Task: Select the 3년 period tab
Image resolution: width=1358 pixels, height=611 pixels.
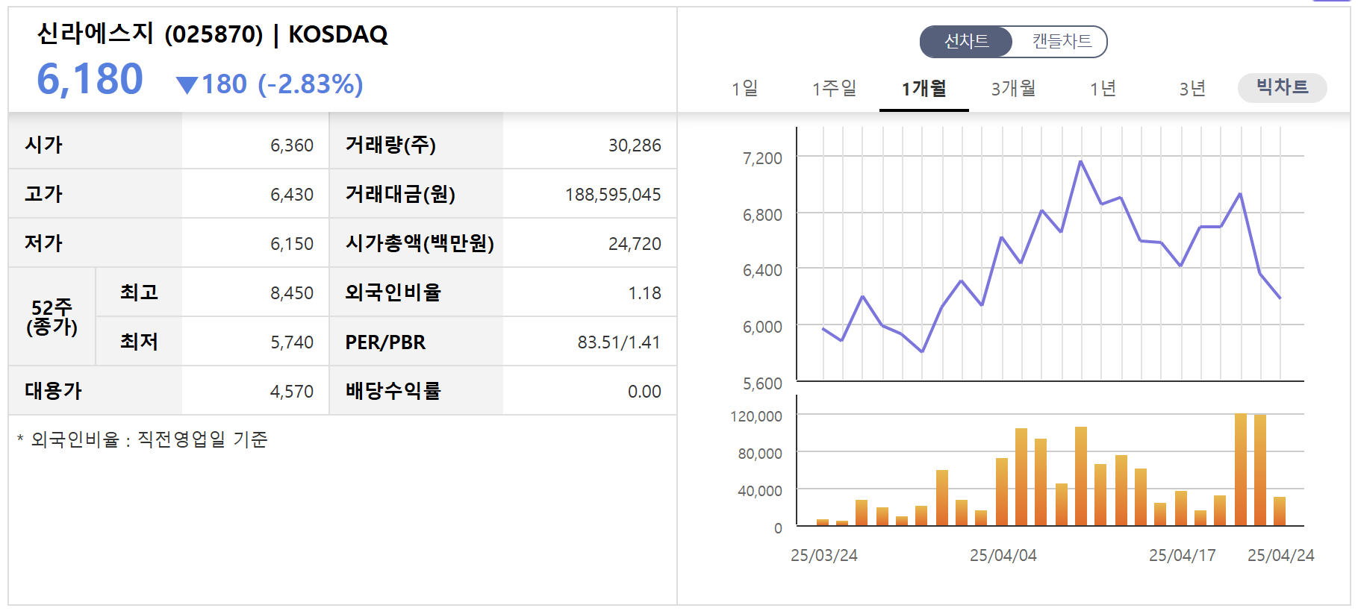Action: pyautogui.click(x=1193, y=89)
